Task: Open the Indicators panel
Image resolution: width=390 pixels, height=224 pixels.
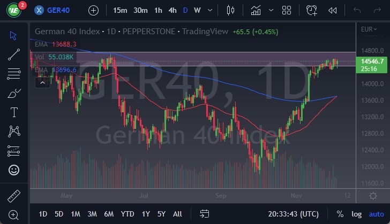Action: click(x=256, y=11)
